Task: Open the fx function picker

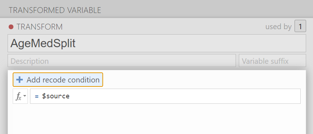Action: tap(20, 96)
